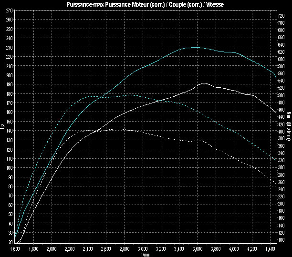Click the 't/min' axis title at the bottom
Image resolution: width=292 pixels, height=257 pixels.
(x=146, y=254)
